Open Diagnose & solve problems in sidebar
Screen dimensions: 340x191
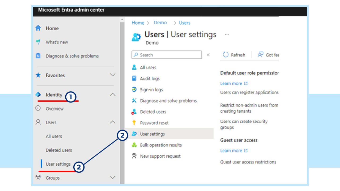coord(72,56)
